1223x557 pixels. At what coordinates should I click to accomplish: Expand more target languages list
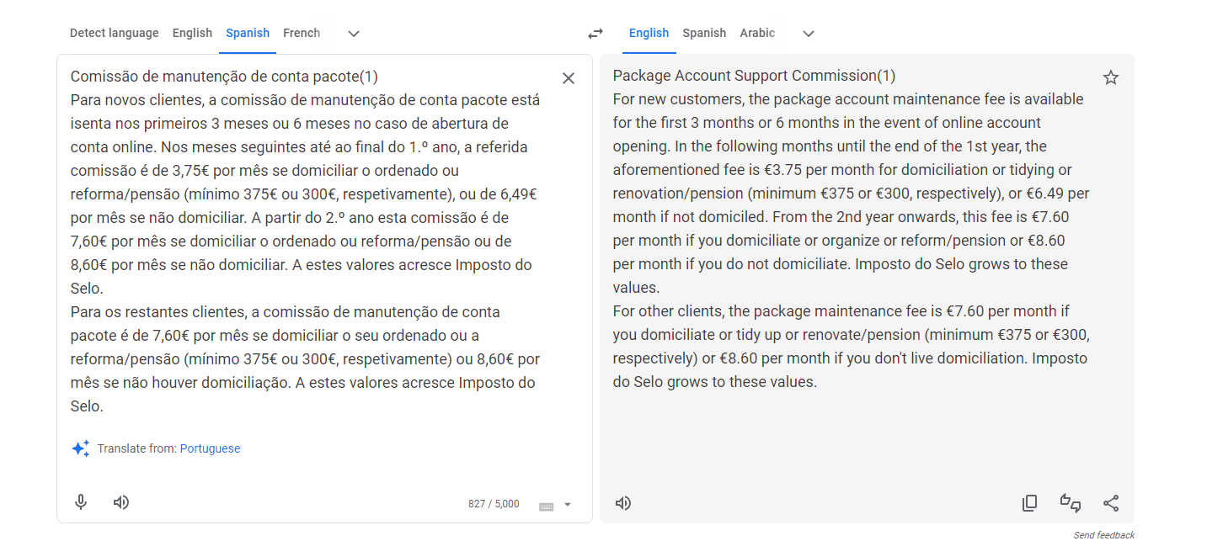(809, 34)
